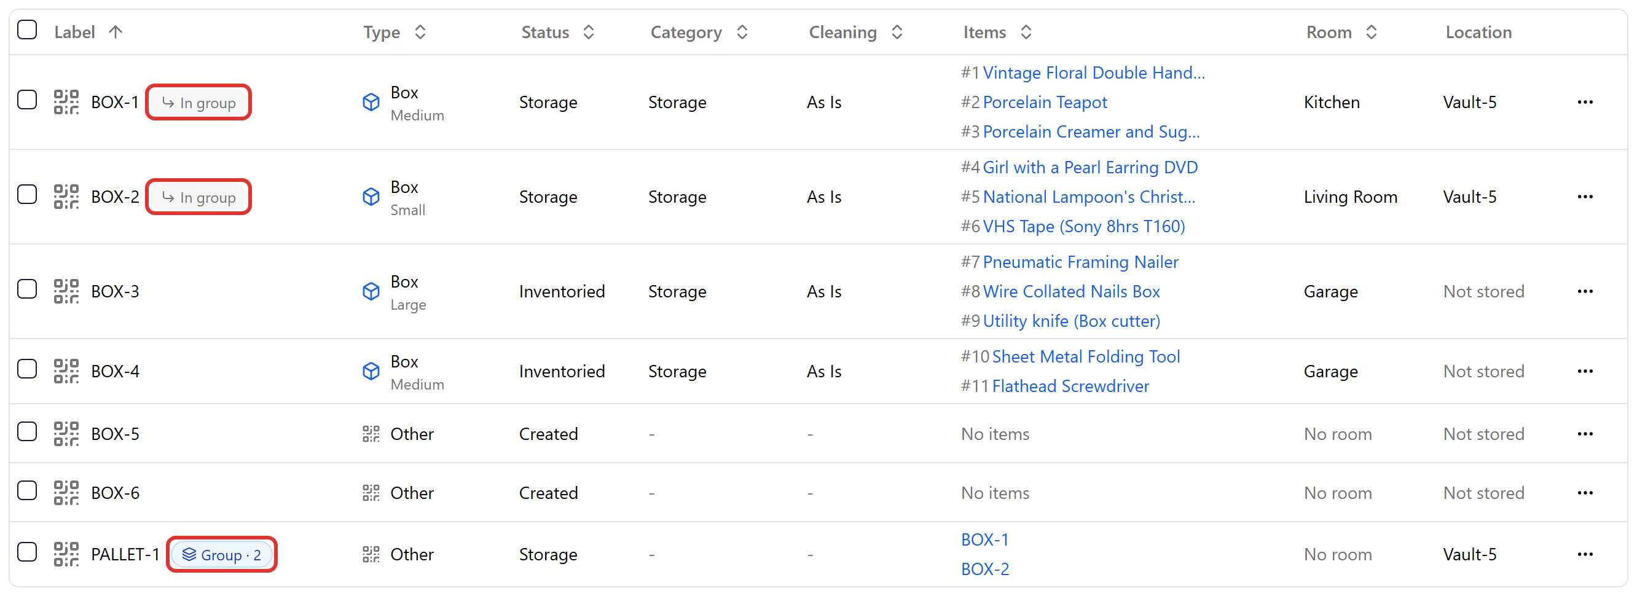This screenshot has height=596, width=1637.
Task: Sort by the Category column
Action: point(699,32)
